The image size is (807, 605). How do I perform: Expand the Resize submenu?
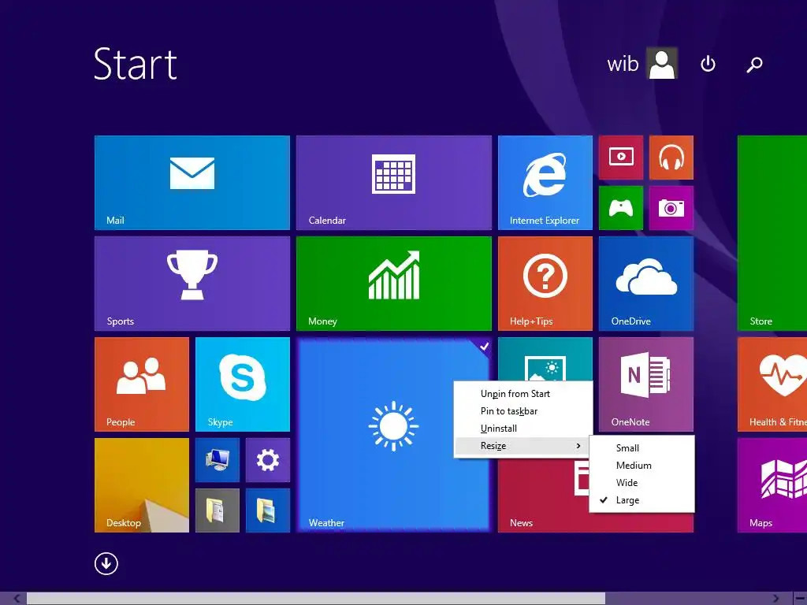tap(523, 446)
